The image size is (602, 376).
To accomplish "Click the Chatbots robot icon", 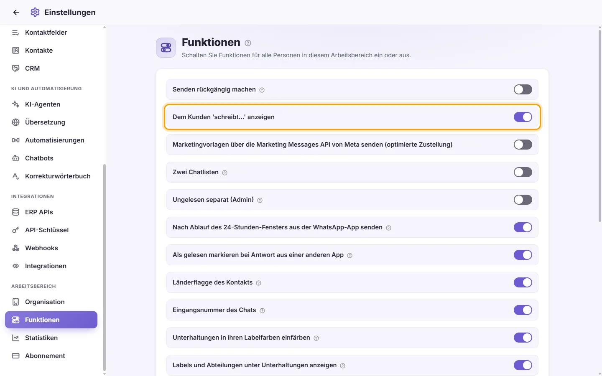I will [16, 158].
